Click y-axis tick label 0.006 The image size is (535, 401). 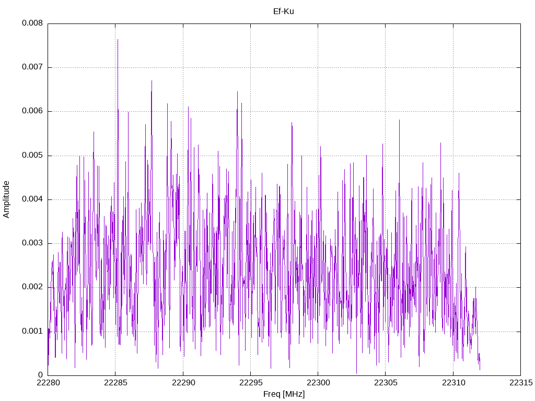point(32,111)
